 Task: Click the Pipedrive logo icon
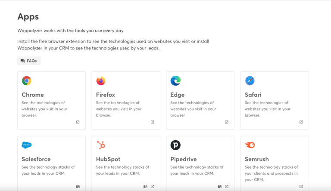coord(175,145)
